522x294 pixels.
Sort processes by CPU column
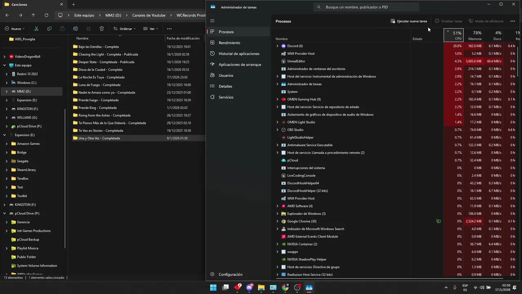[453, 35]
